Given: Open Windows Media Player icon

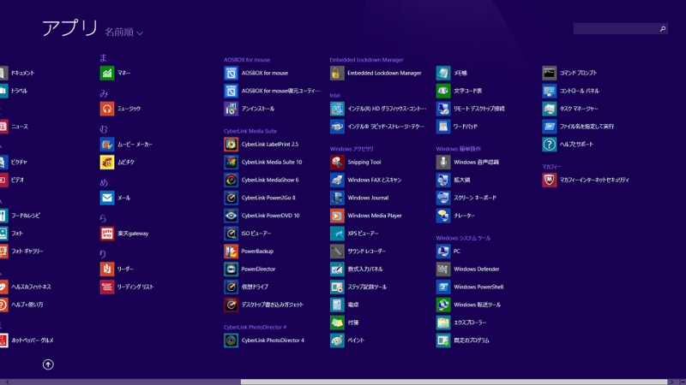Looking at the screenshot, I should click(337, 216).
